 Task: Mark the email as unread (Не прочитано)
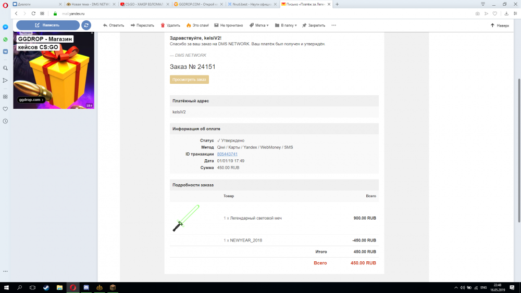coord(228,25)
